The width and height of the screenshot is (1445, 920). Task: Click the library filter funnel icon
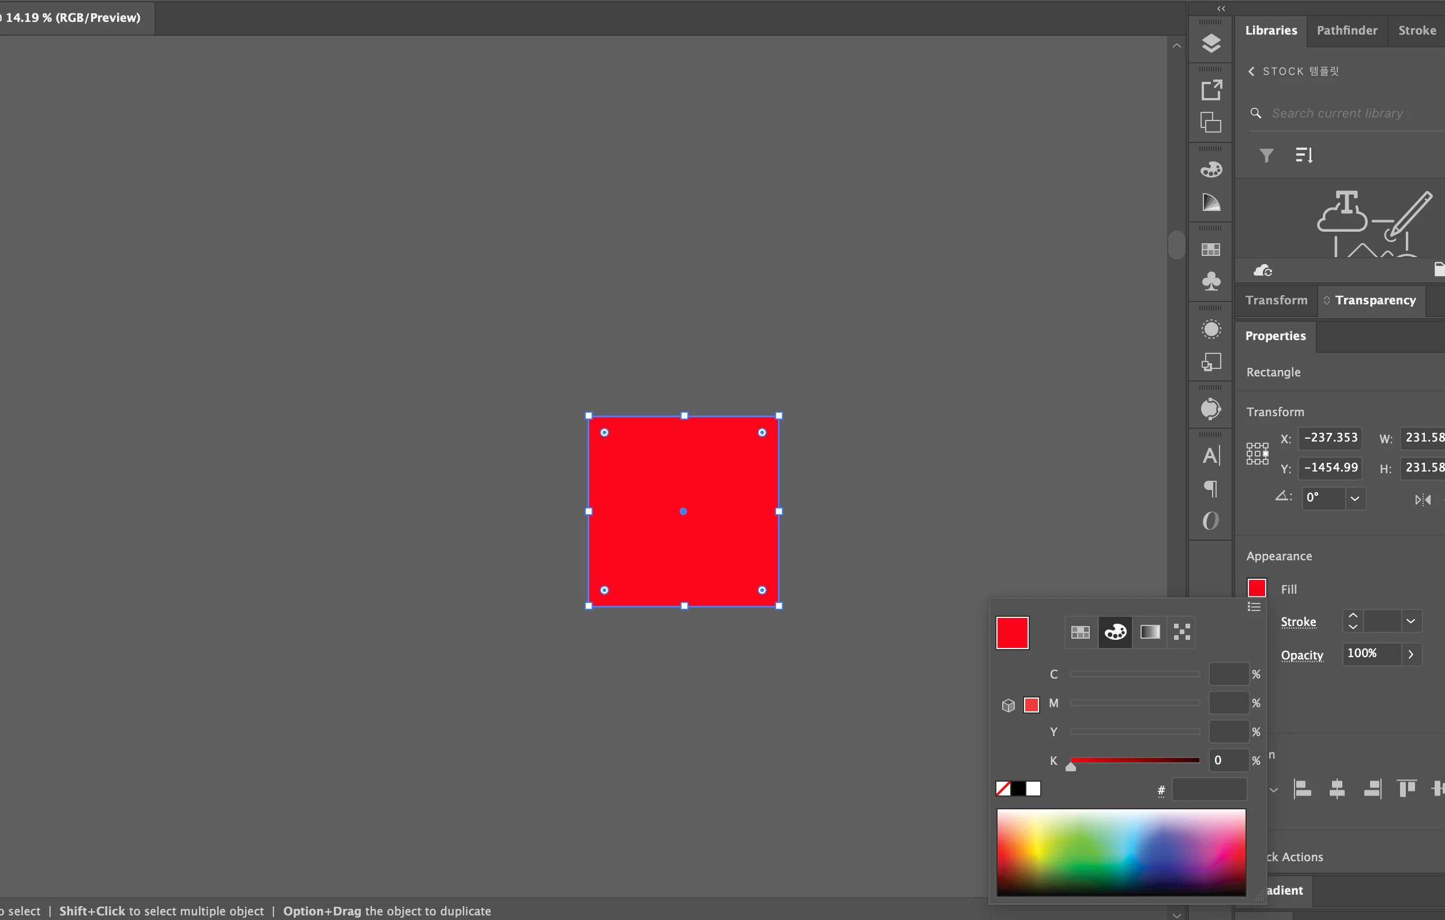click(x=1266, y=155)
